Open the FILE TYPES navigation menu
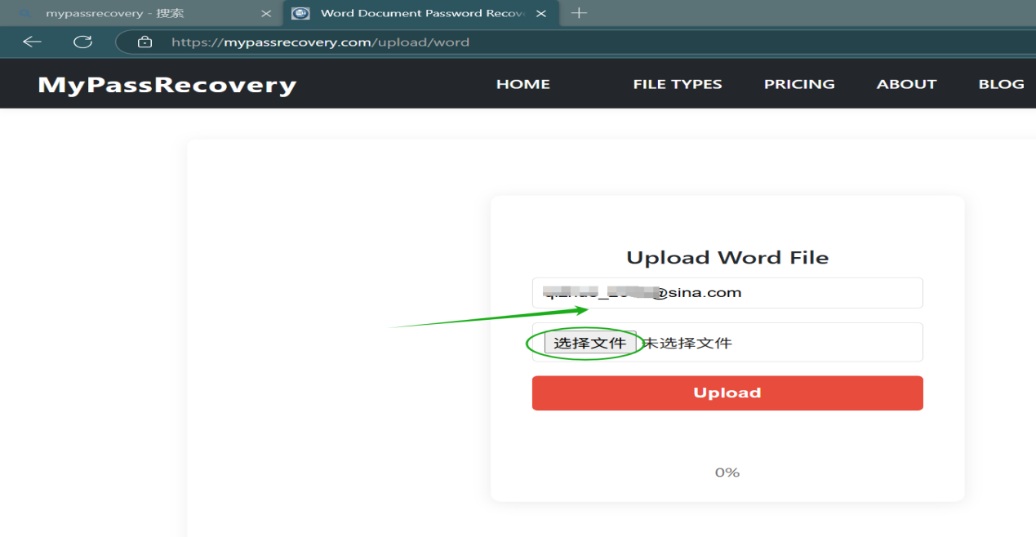 point(677,84)
